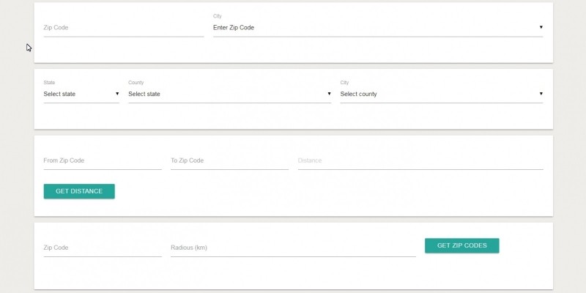The width and height of the screenshot is (586, 293).
Task: Click the arrow of the top City dropdown
Action: 541,27
